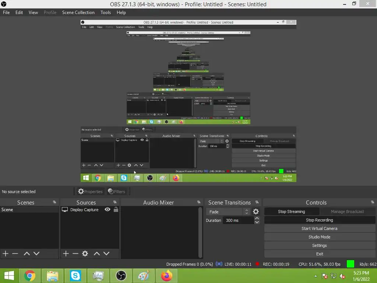
Task: Show hidden tray icons arrow
Action: coord(316,276)
